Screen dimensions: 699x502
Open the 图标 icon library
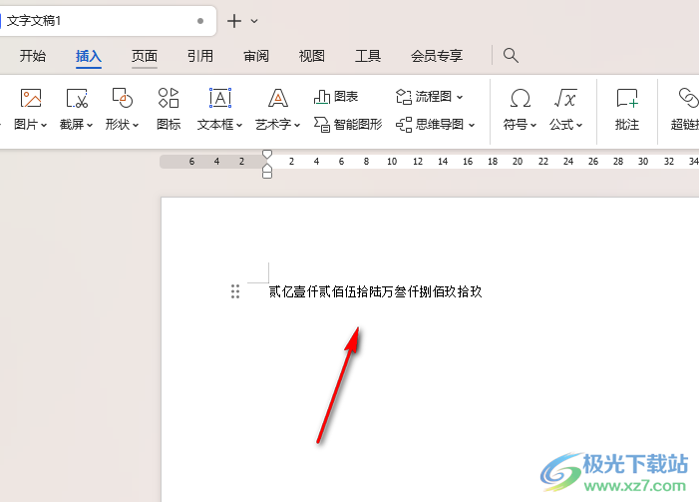click(169, 110)
